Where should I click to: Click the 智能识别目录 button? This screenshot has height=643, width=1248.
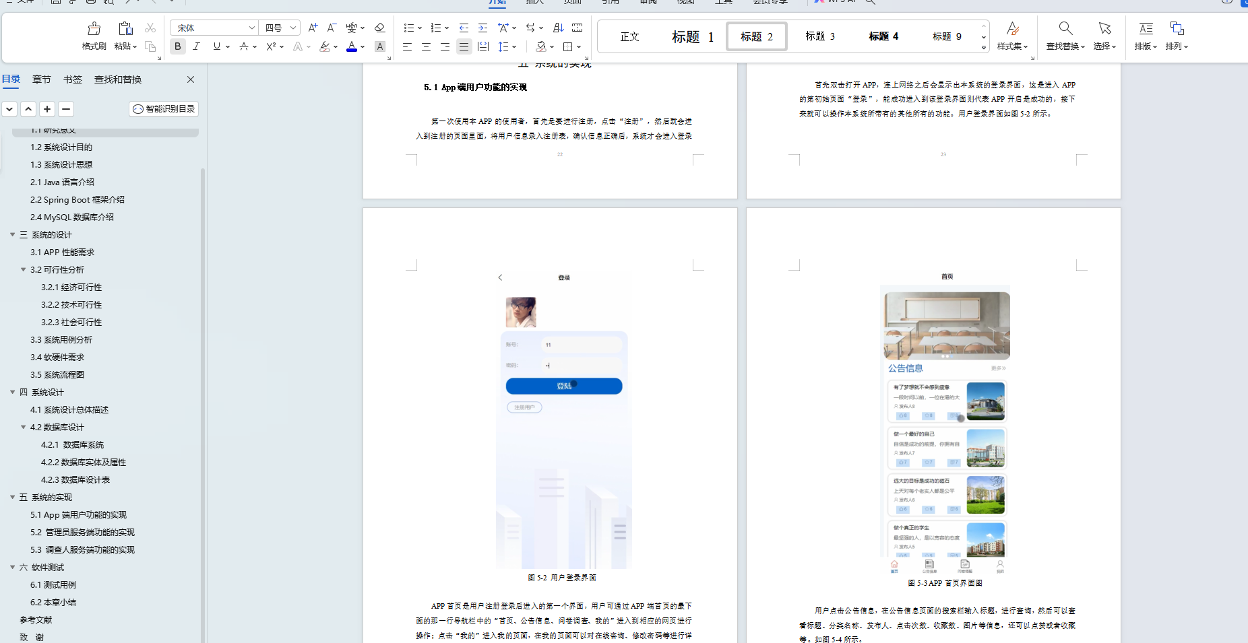click(164, 108)
